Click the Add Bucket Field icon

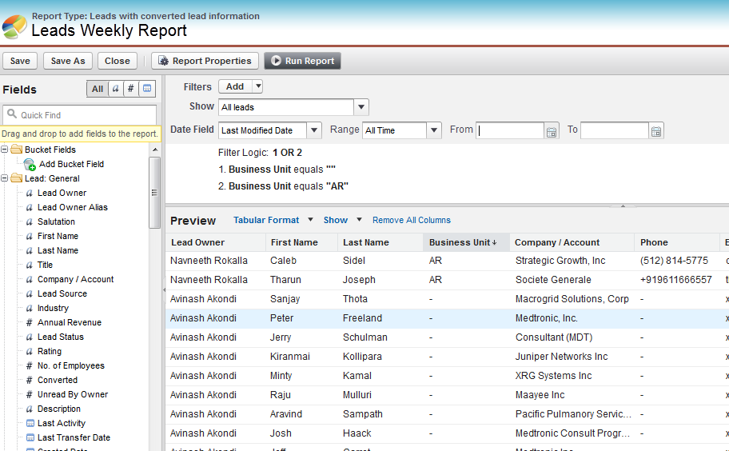point(30,165)
